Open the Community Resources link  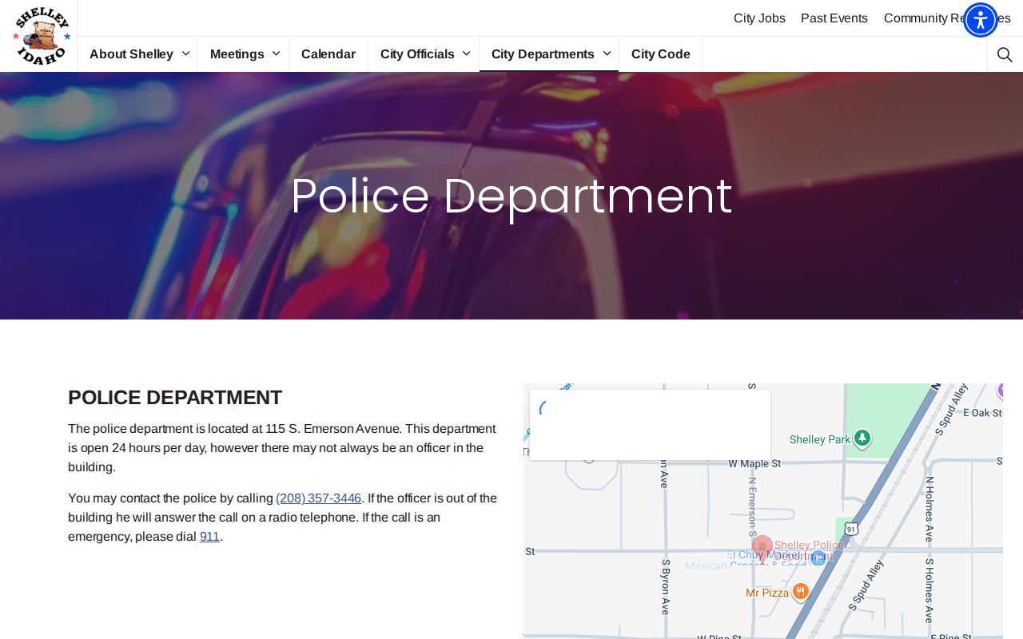pos(947,18)
